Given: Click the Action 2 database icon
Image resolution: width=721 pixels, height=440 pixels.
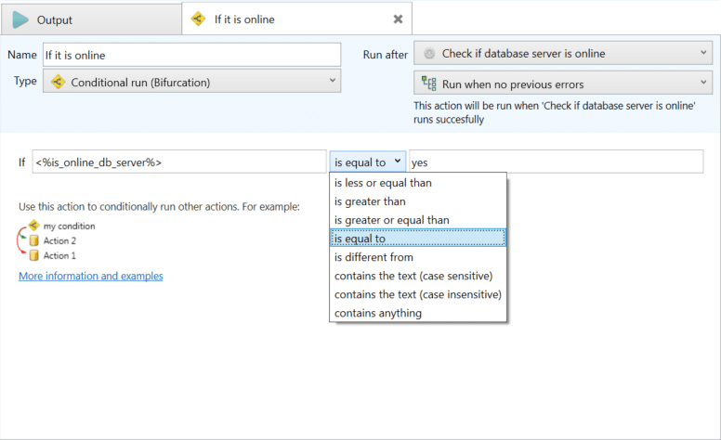Looking at the screenshot, I should pyautogui.click(x=34, y=240).
